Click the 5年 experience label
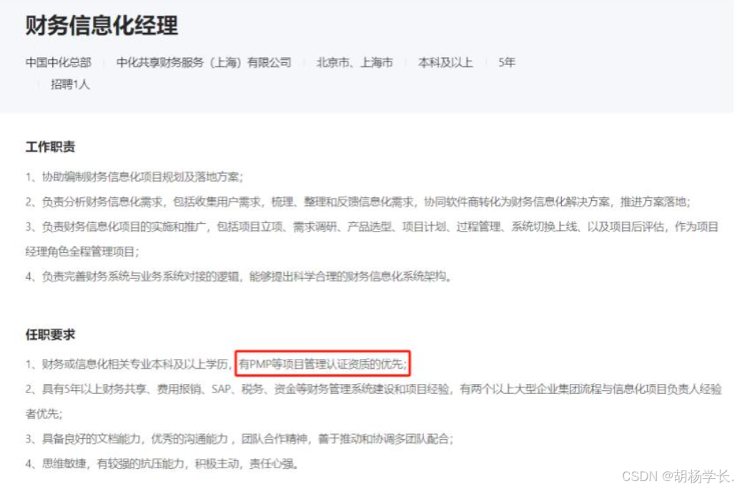 [x=507, y=62]
